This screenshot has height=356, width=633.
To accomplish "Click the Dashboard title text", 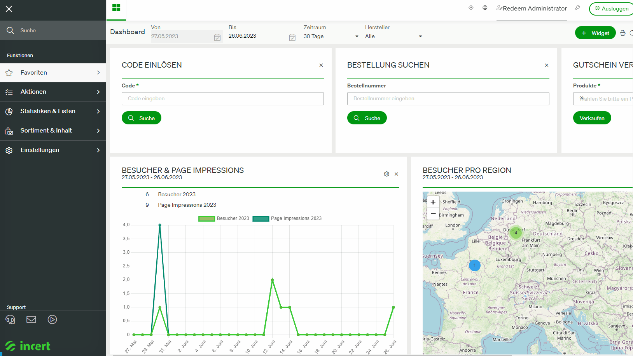I will click(128, 32).
